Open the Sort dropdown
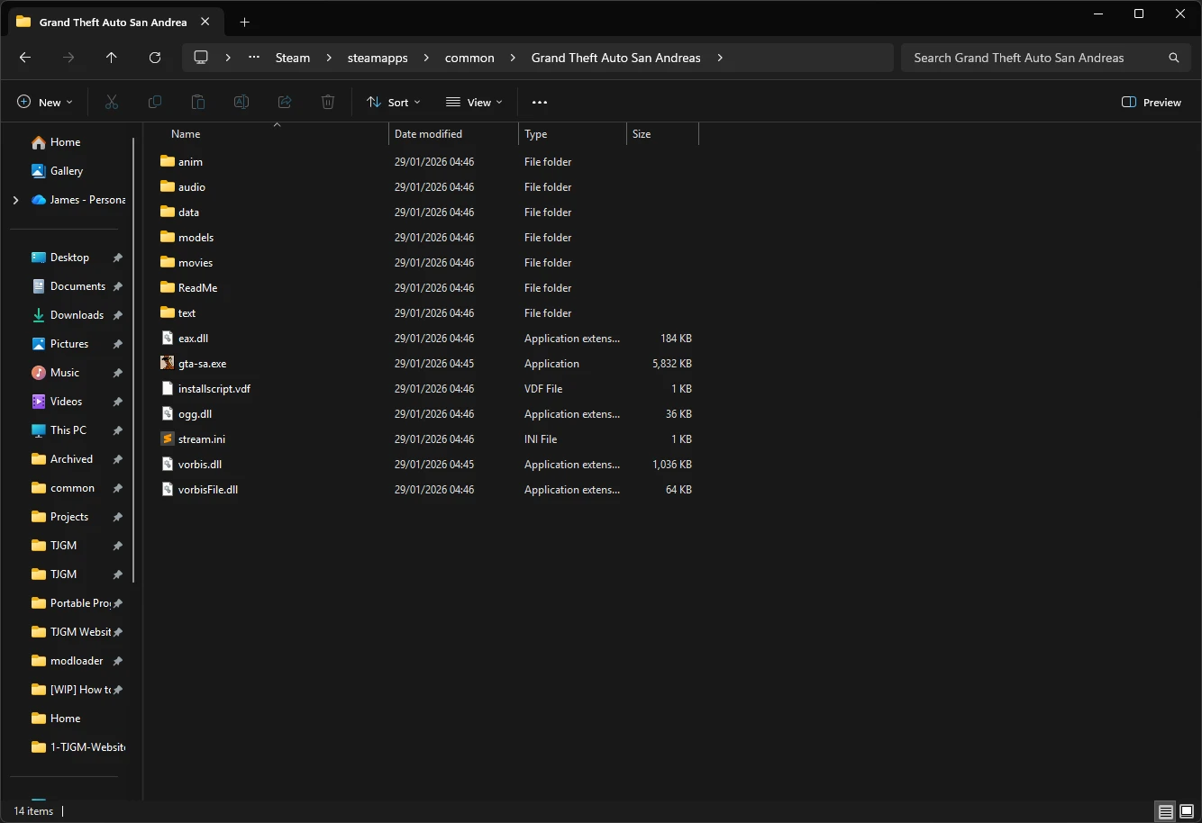The width and height of the screenshot is (1202, 823). pyautogui.click(x=393, y=102)
